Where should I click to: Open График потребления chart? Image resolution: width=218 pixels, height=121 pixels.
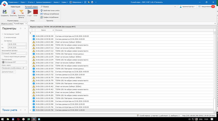tap(49, 17)
